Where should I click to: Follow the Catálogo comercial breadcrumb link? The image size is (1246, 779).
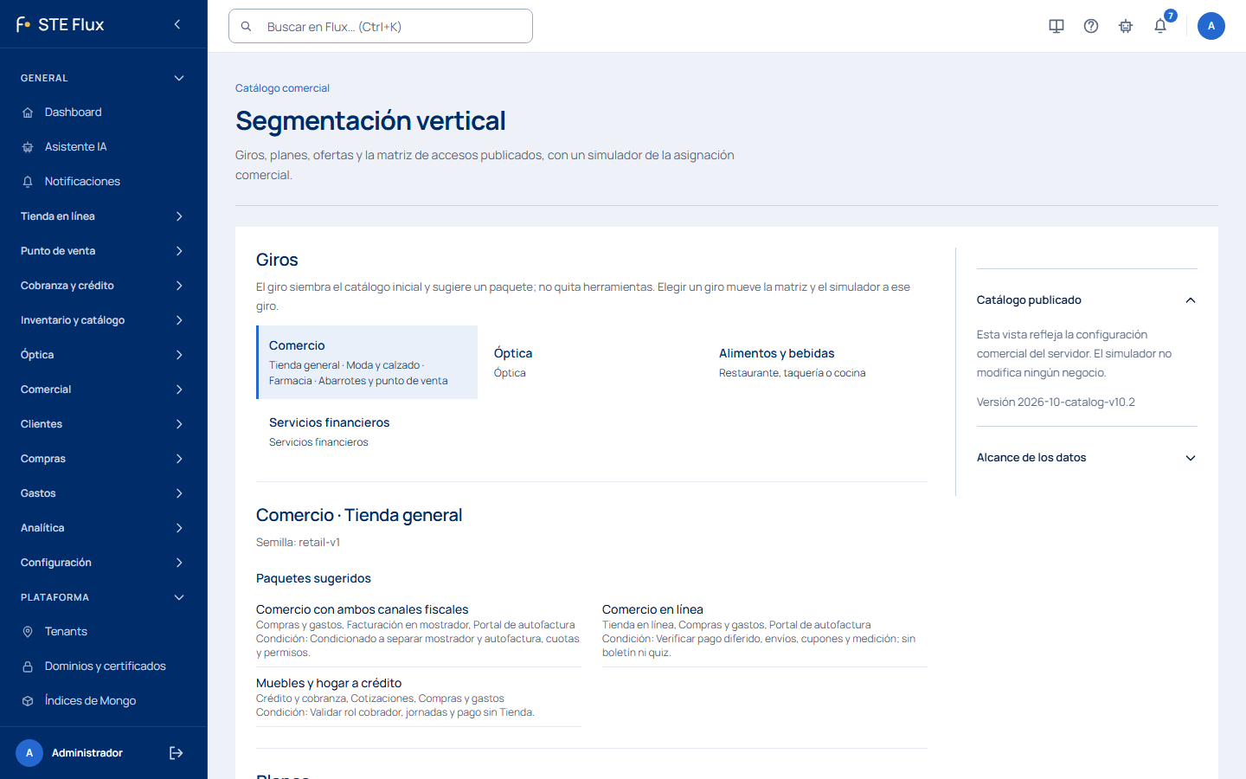point(282,88)
